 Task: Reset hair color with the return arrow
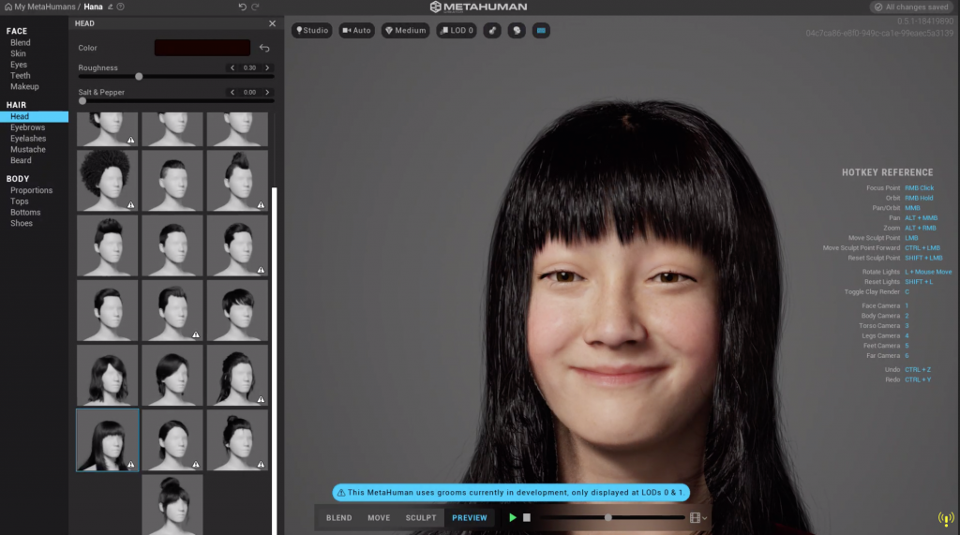tap(264, 48)
